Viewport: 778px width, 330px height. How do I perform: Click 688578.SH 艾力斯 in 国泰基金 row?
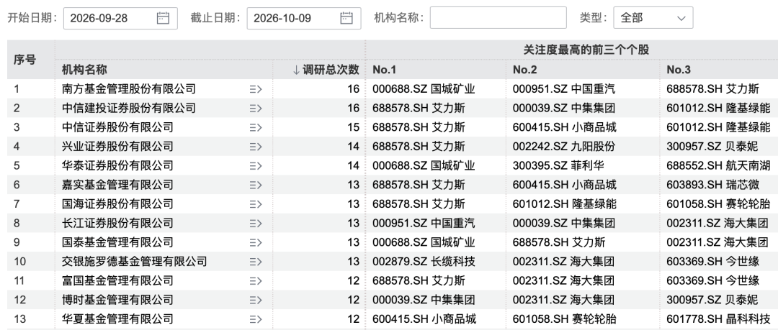pyautogui.click(x=559, y=242)
